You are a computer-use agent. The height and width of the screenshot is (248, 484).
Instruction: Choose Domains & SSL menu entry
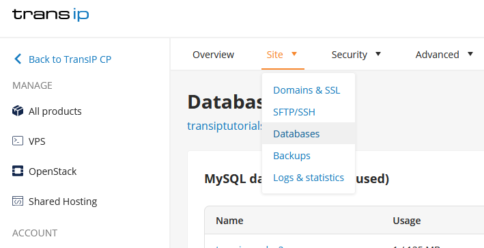(x=309, y=90)
